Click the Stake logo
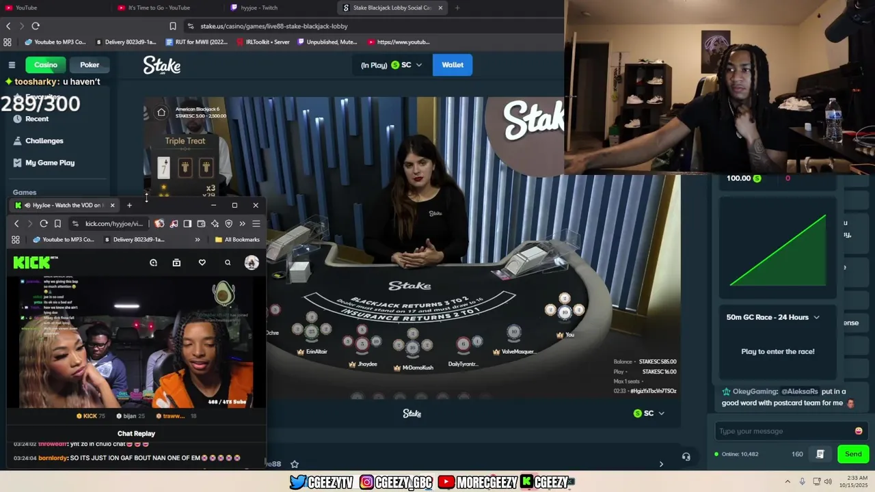The width and height of the screenshot is (875, 492). [x=162, y=65]
